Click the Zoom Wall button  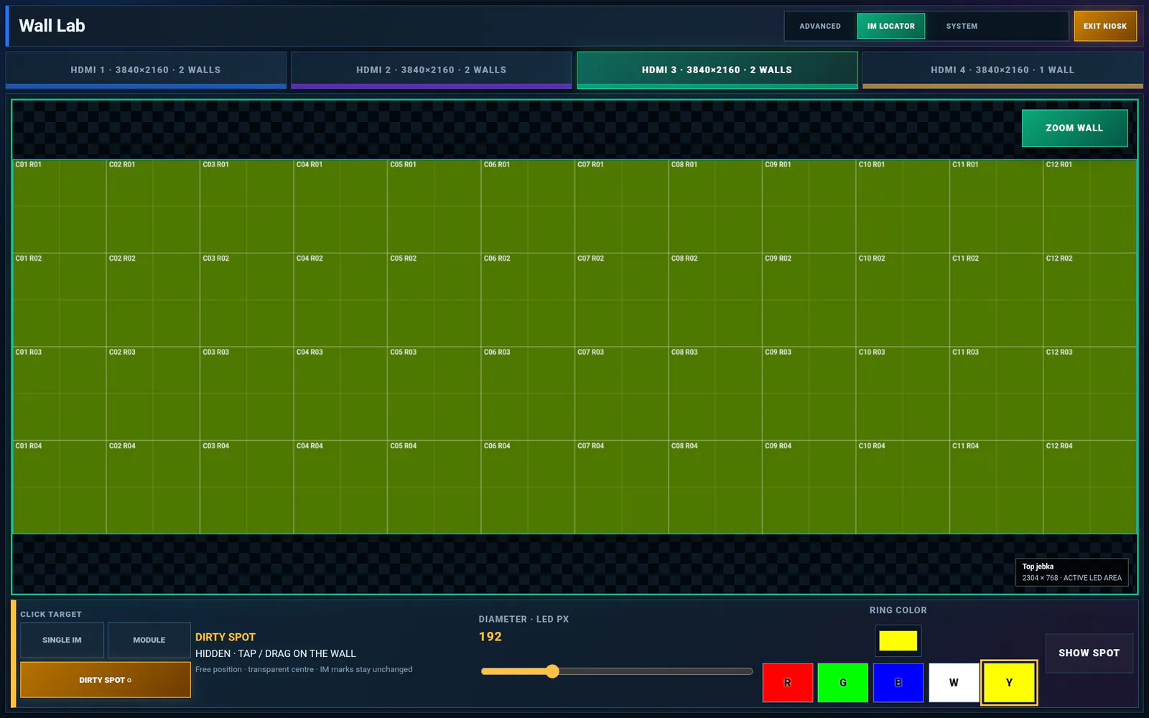(x=1074, y=128)
